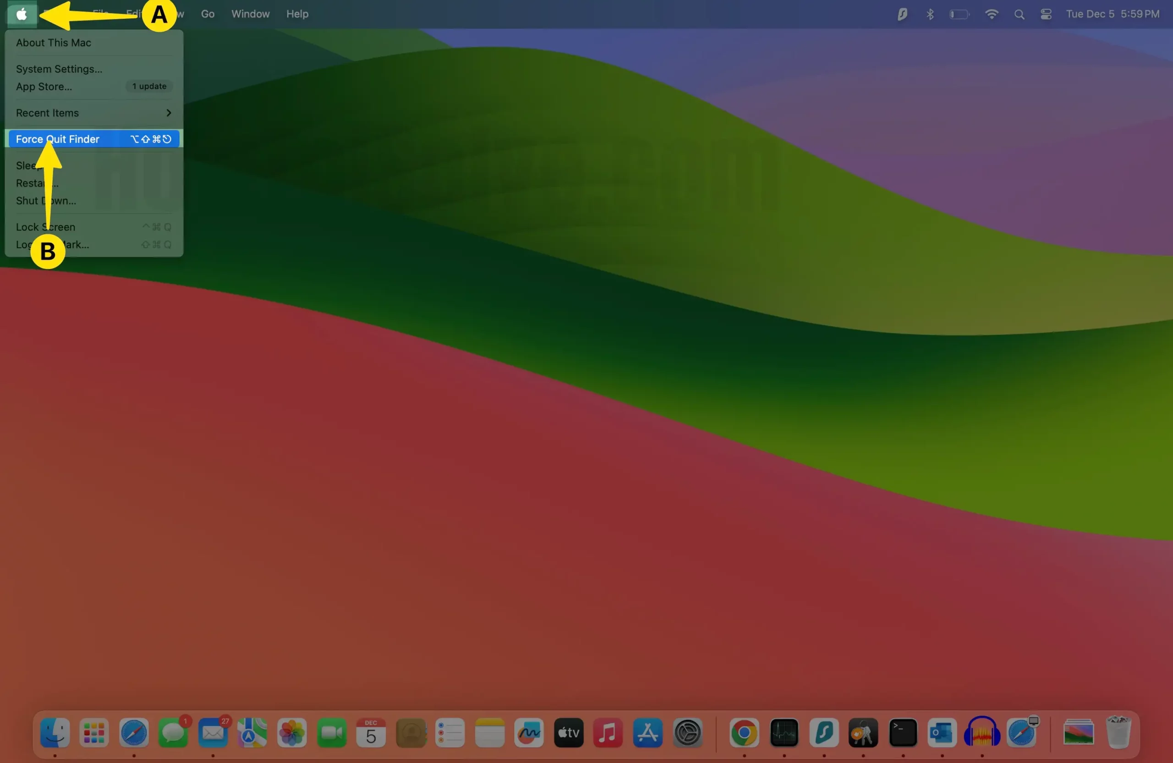Open the pictures stack in Dock

click(x=1079, y=732)
